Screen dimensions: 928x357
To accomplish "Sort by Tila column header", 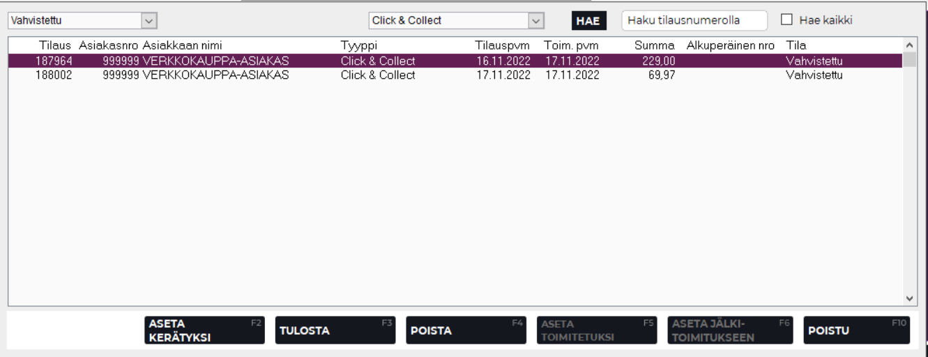I will coord(796,45).
